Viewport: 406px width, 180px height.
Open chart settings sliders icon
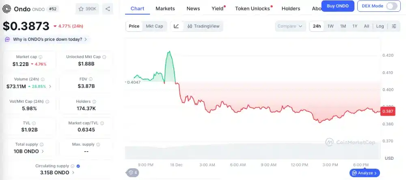point(394,26)
